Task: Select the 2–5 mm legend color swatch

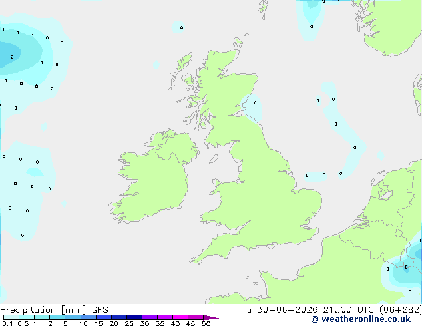Action: 57,317
